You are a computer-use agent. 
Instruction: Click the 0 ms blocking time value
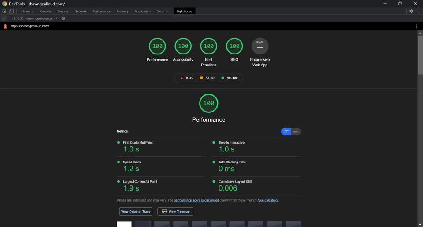coord(226,169)
